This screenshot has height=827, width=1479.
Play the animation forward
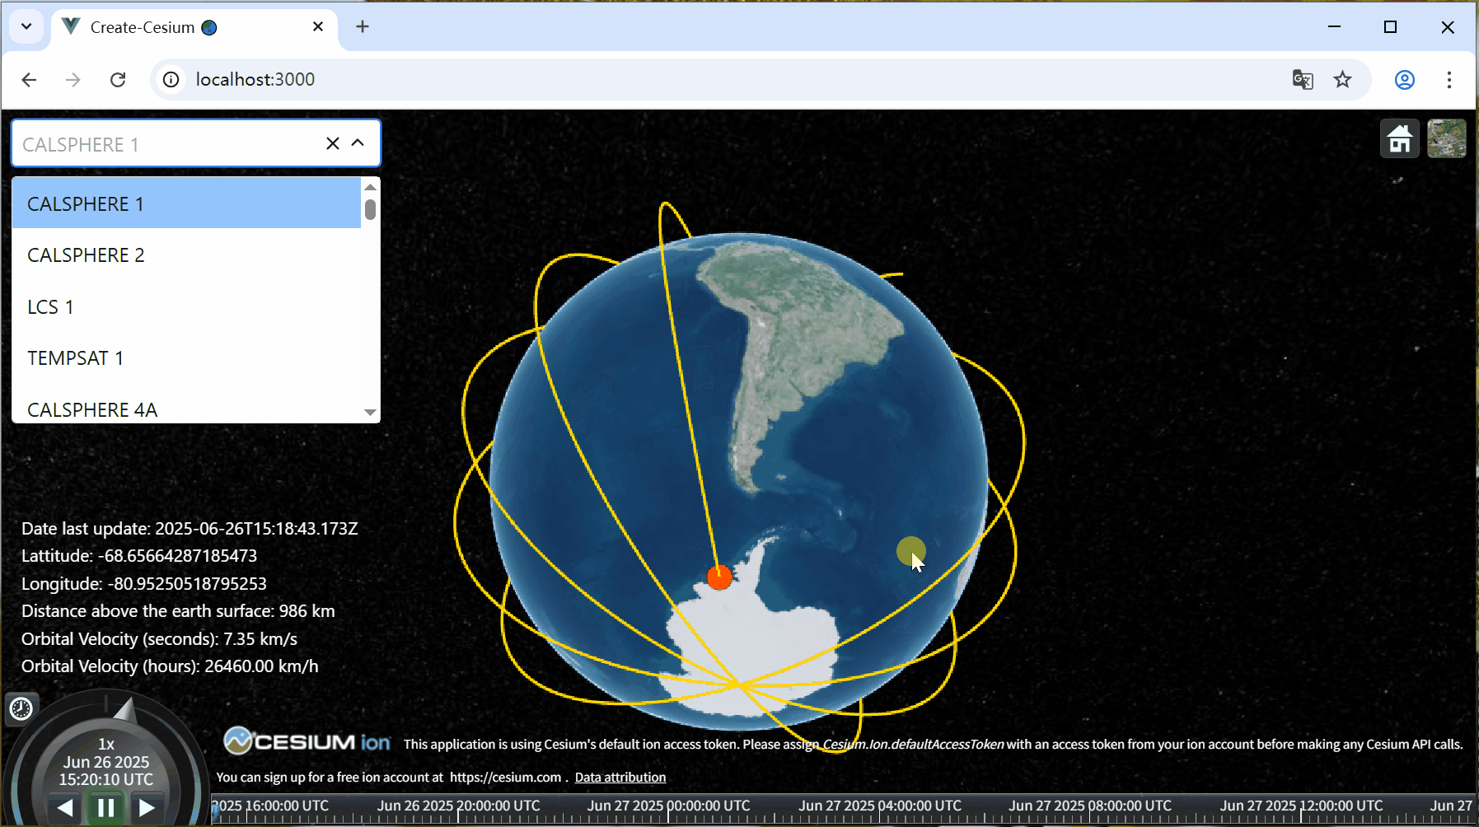click(x=147, y=807)
